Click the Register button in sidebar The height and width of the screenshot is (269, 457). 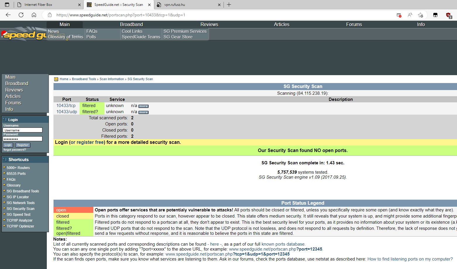point(23,145)
